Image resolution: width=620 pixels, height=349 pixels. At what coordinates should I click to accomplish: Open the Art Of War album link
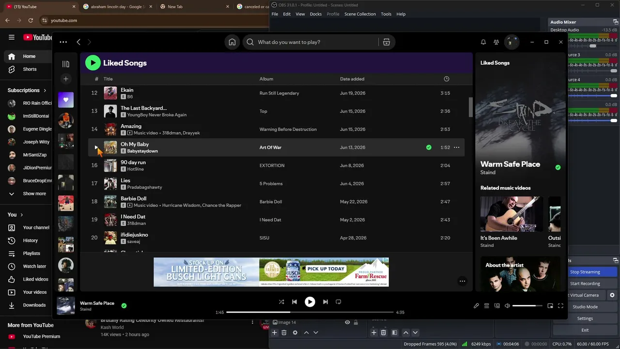coord(270,147)
